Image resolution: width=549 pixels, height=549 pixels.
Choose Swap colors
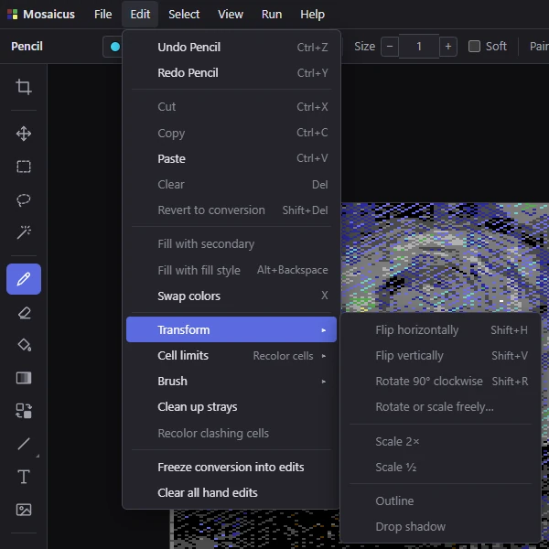(x=231, y=296)
